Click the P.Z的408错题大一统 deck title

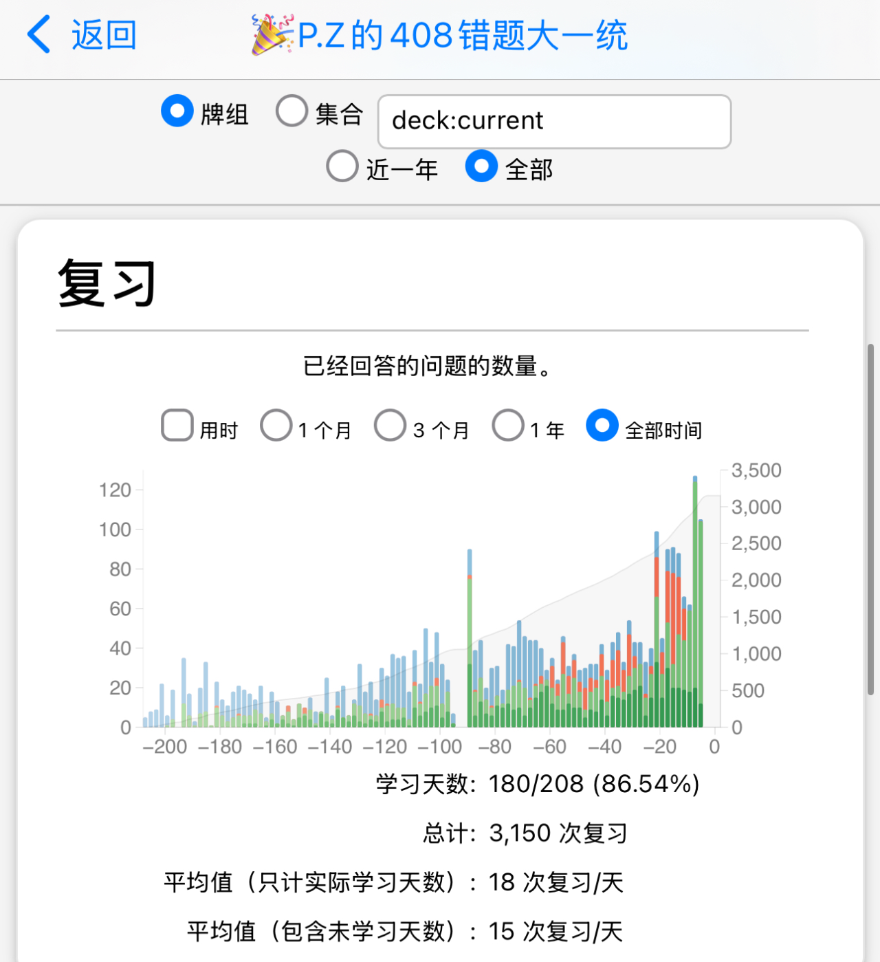click(x=462, y=36)
